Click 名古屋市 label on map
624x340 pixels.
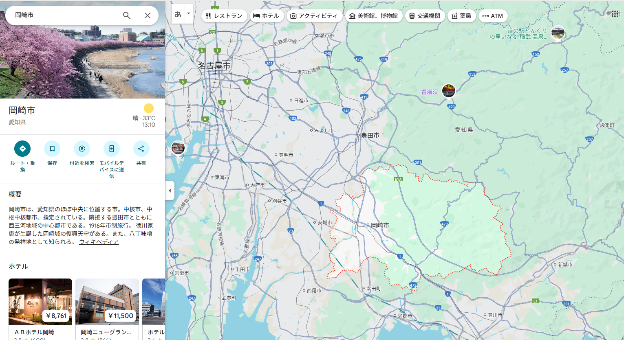pyautogui.click(x=214, y=66)
